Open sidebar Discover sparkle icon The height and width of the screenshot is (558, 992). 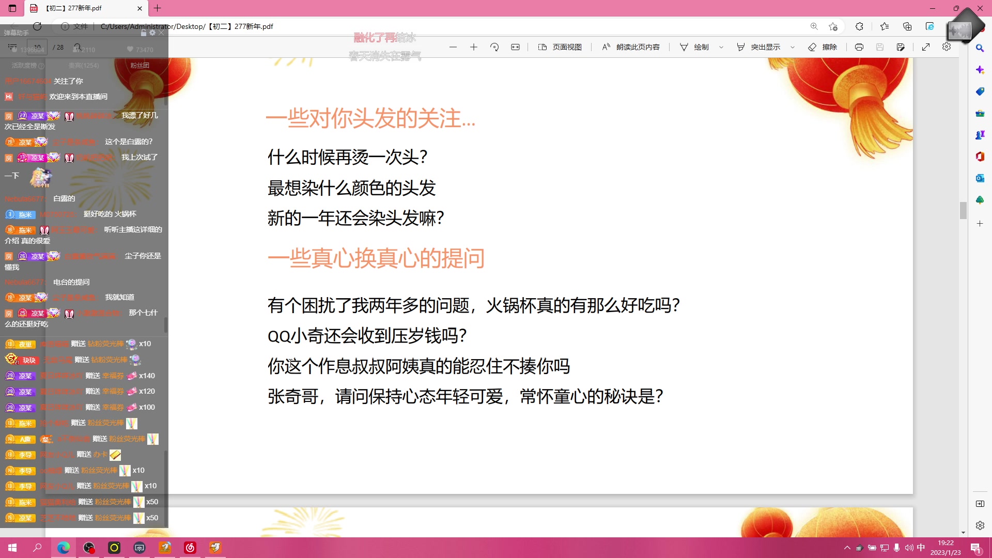tap(980, 70)
